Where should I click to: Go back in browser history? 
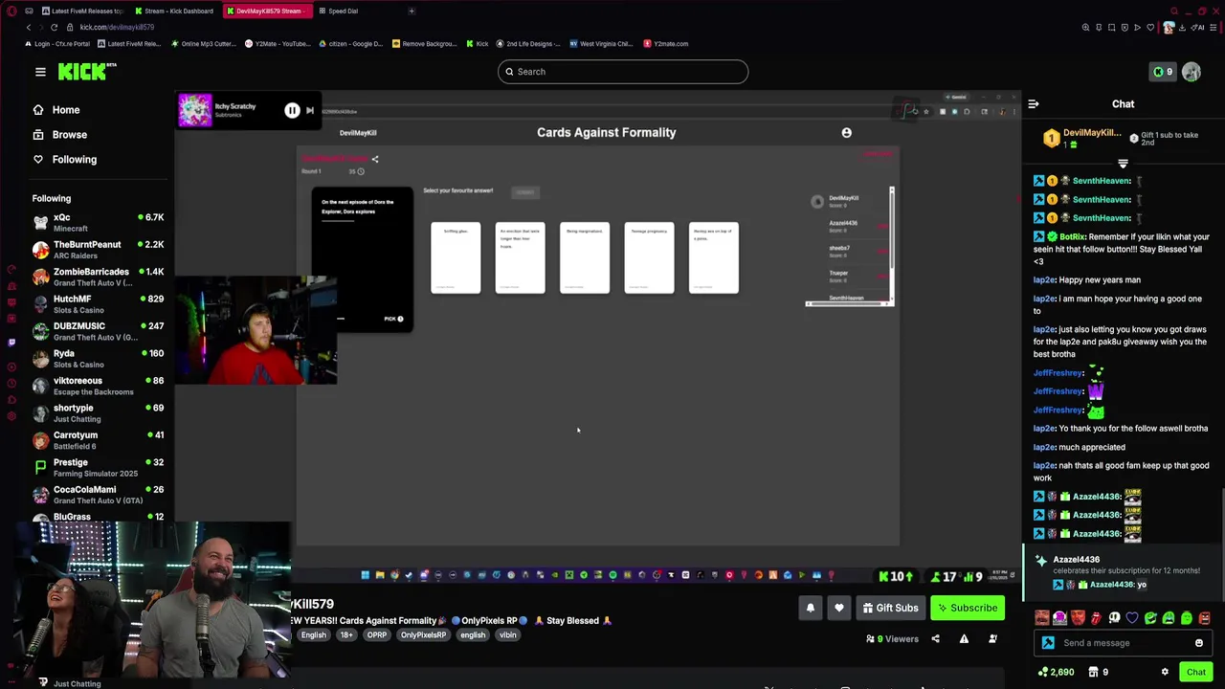click(x=28, y=27)
